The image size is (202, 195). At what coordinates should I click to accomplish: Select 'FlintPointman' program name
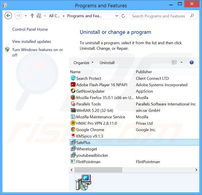pyautogui.click(x=88, y=162)
